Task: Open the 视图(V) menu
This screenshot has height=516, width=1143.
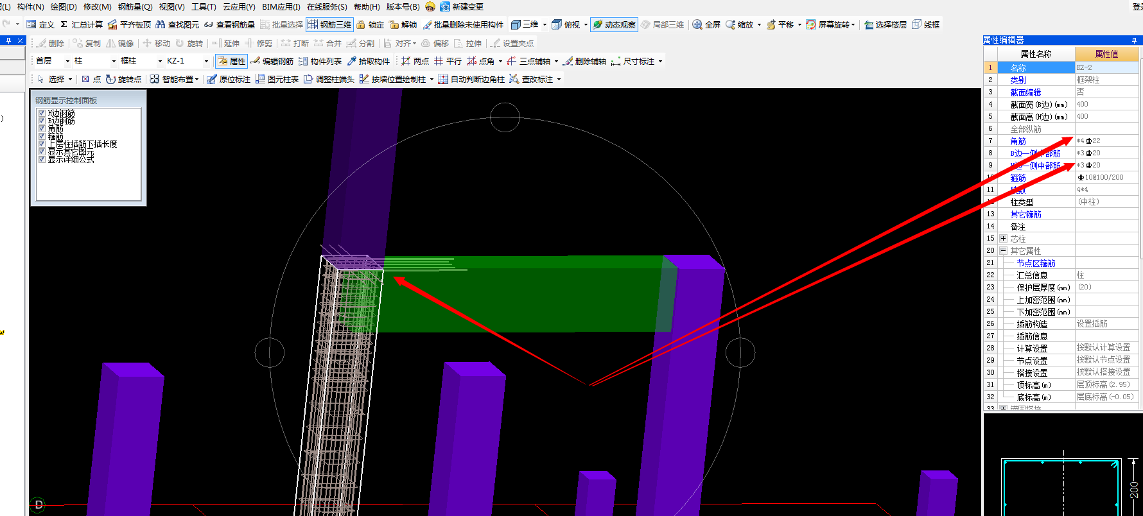Action: click(172, 6)
